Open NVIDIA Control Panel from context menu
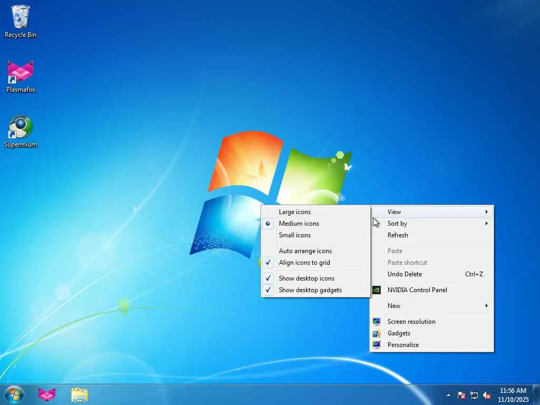Viewport: 540px width, 405px height. pos(431,290)
